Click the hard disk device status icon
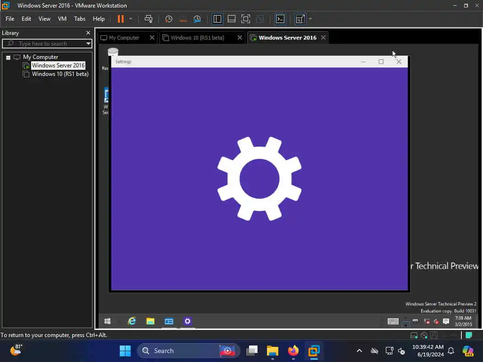This screenshot has width=483, height=362. click(414, 336)
